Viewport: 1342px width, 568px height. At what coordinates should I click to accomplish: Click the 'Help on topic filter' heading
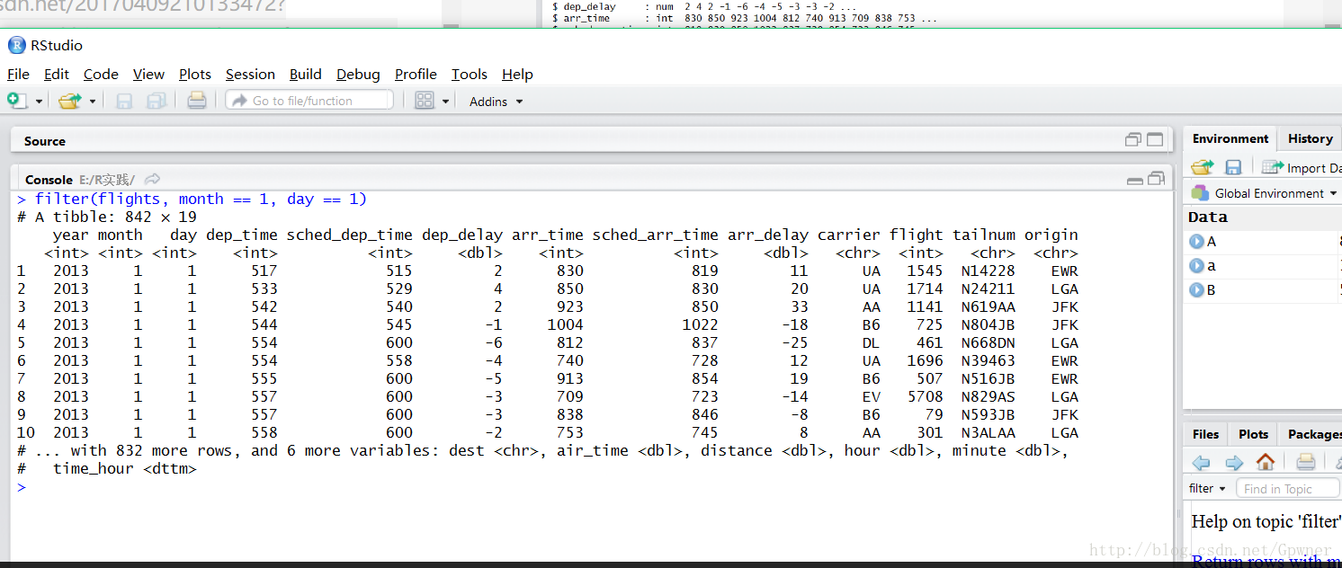(x=1266, y=521)
